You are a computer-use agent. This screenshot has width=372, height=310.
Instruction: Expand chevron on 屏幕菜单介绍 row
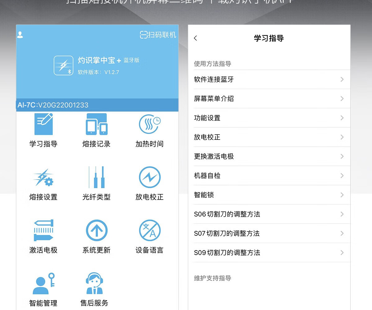pos(342,99)
